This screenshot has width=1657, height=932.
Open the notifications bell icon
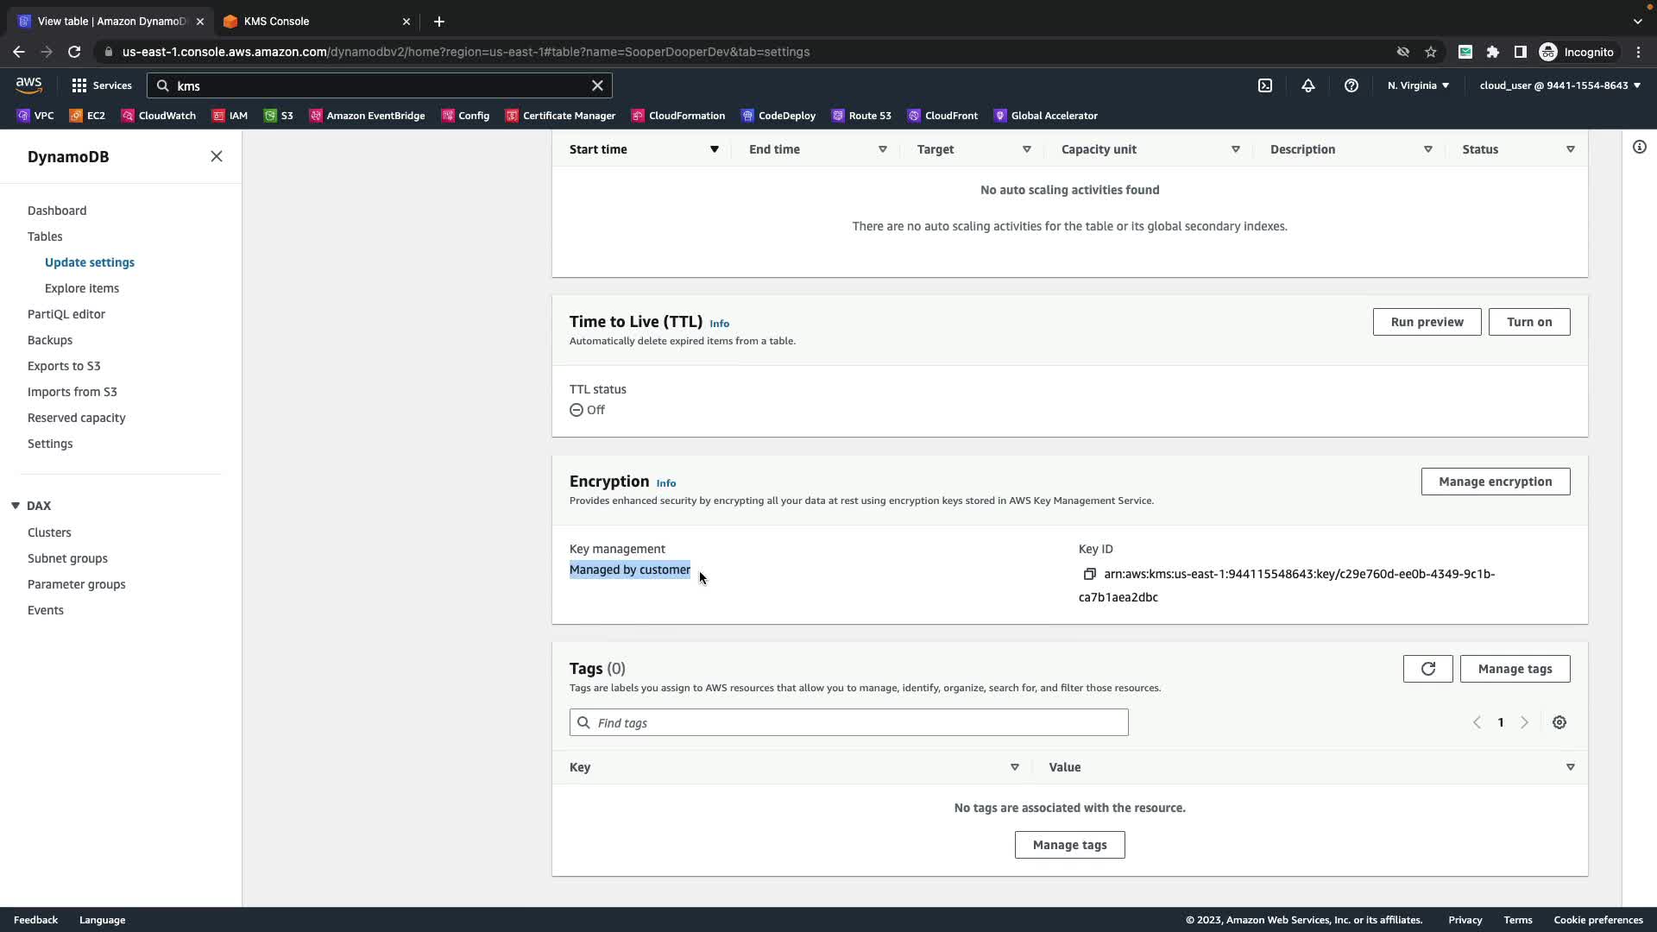1308,85
